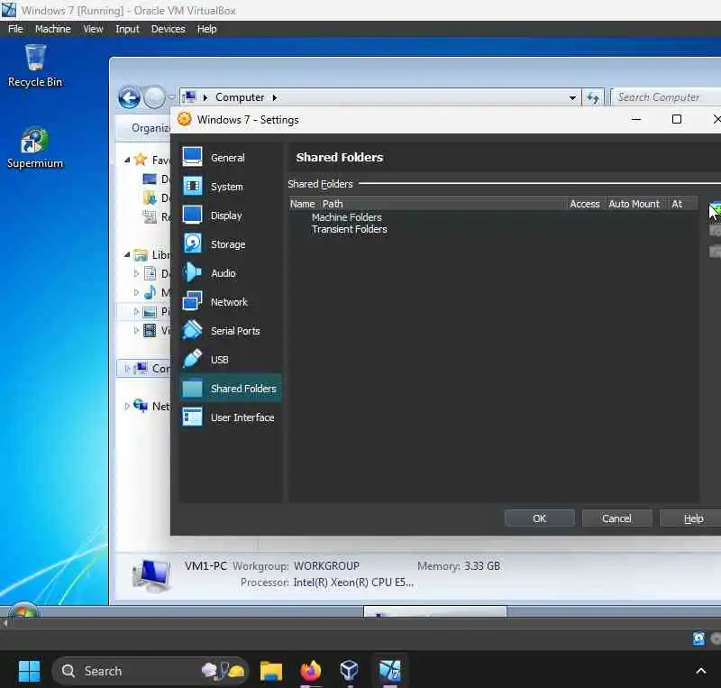721x688 pixels.
Task: Expand the Videos library node
Action: click(136, 330)
